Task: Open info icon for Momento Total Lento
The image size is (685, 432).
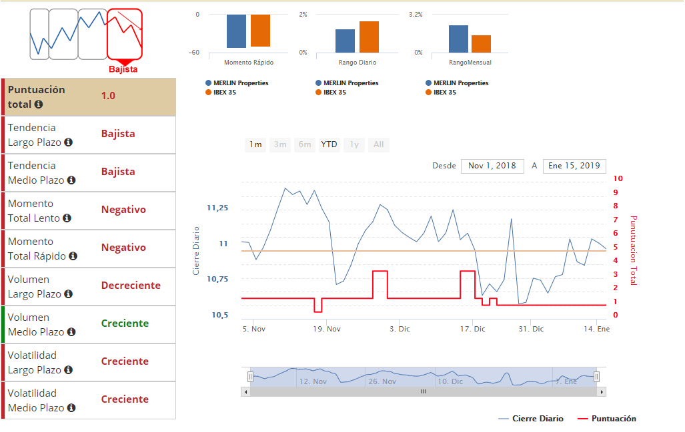Action: point(67,218)
